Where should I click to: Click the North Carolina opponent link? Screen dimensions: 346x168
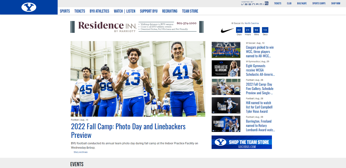pyautogui.click(x=252, y=23)
